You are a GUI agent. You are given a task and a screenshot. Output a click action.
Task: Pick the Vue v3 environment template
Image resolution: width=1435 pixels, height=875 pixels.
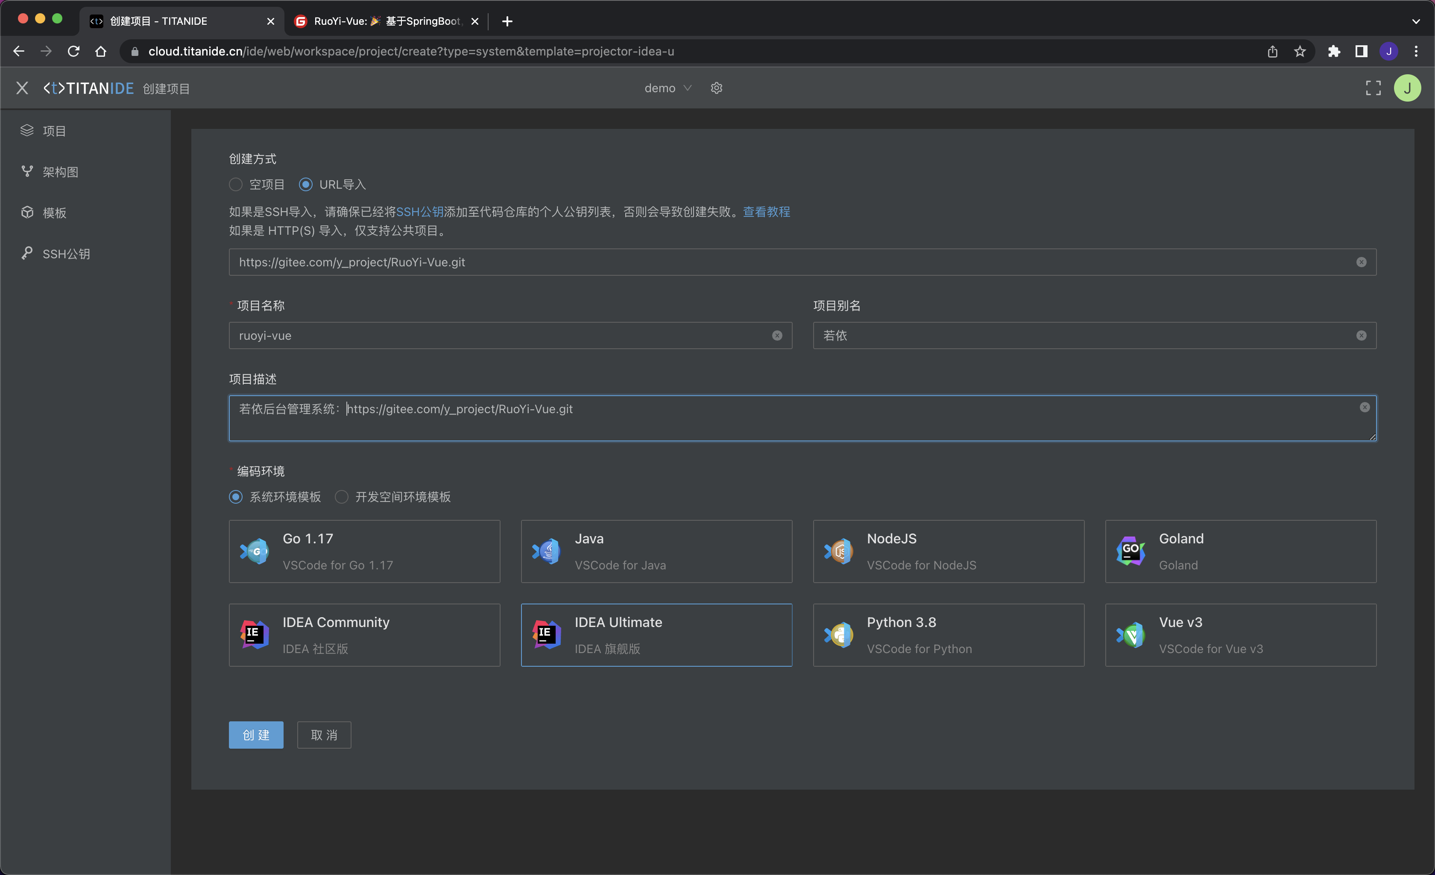1240,635
